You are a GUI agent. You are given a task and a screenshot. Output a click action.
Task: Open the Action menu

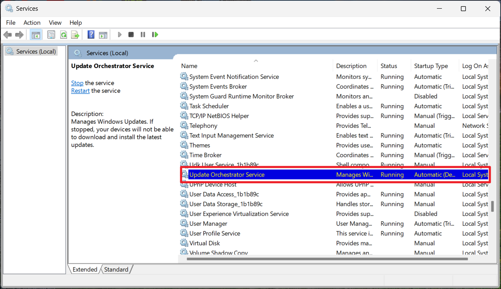click(x=32, y=23)
